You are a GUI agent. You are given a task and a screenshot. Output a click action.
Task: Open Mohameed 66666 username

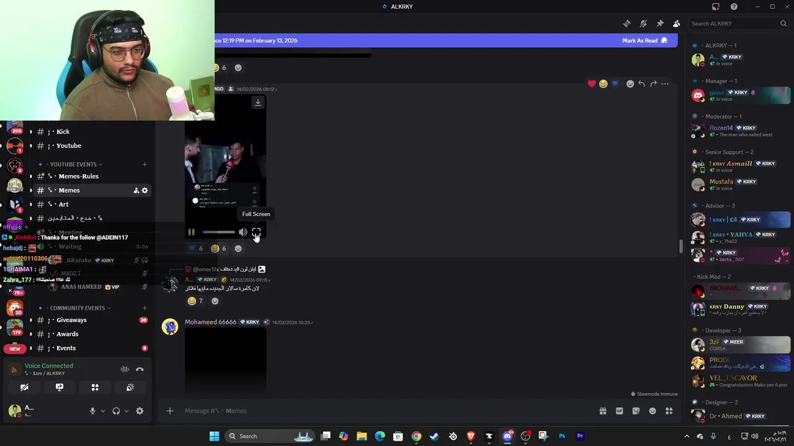(210, 322)
